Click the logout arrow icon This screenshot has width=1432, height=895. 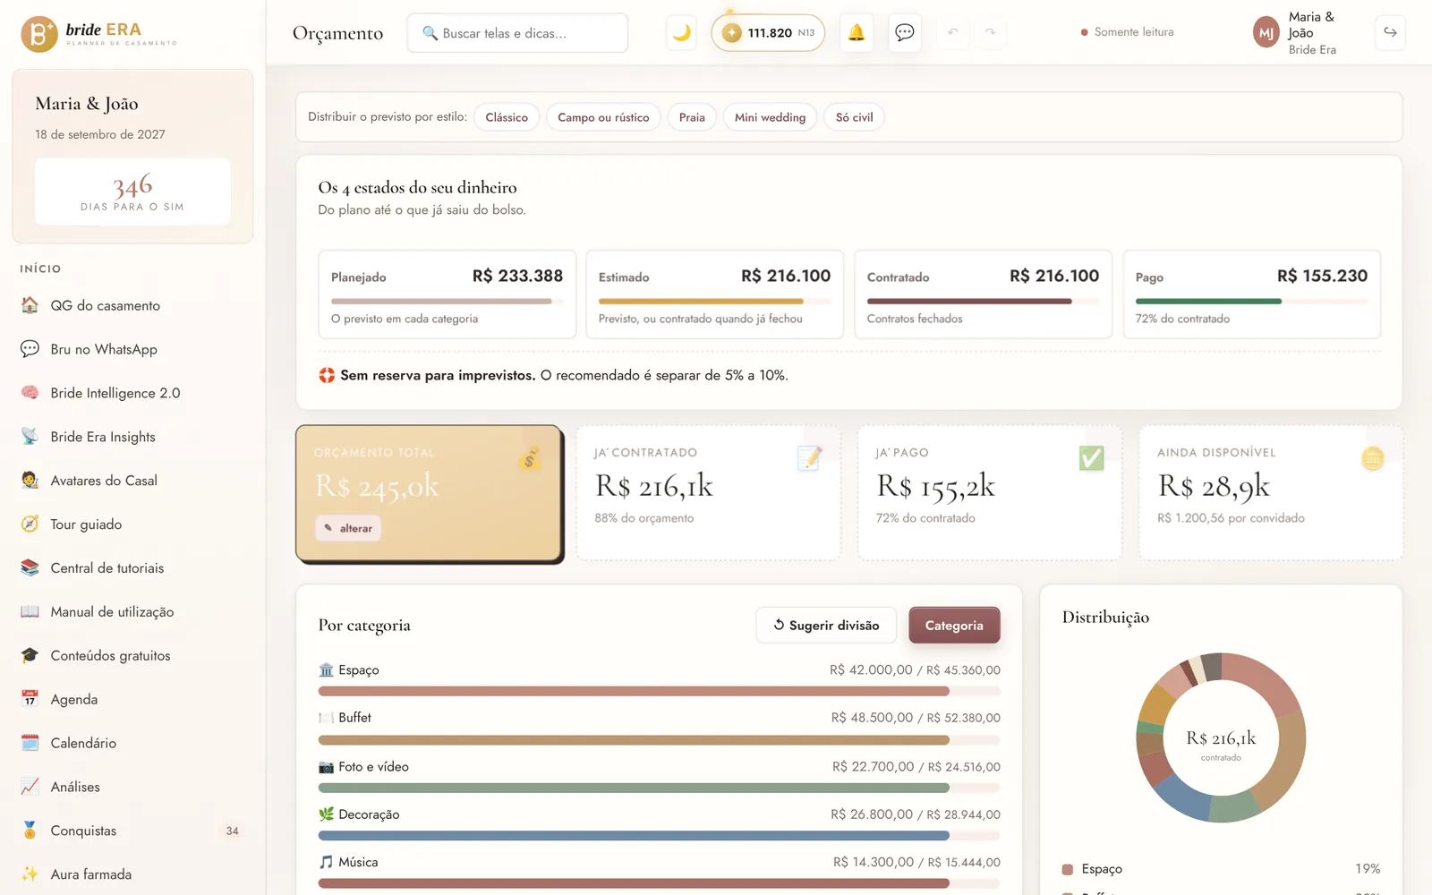1390,32
